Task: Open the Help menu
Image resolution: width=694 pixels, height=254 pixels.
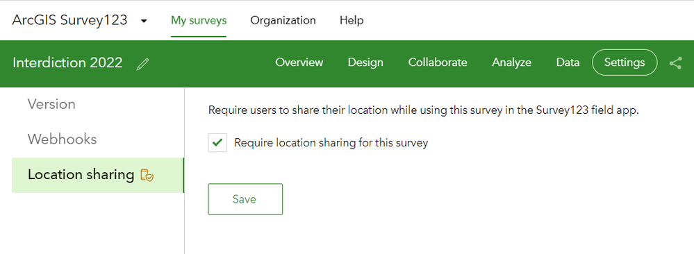Action: pyautogui.click(x=352, y=20)
